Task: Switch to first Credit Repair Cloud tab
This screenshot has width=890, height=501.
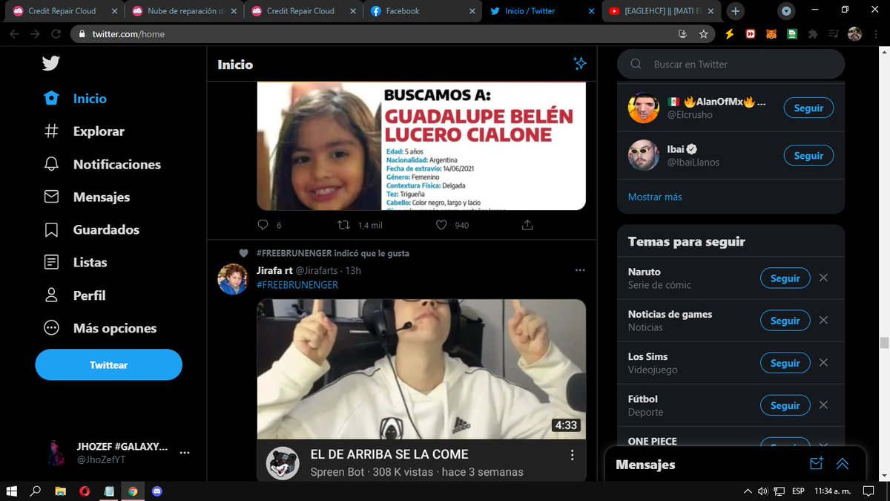Action: tap(65, 11)
